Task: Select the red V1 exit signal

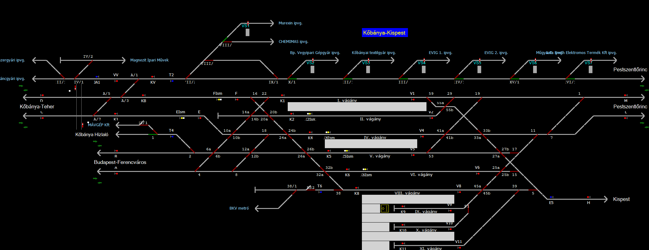Action: [413, 100]
